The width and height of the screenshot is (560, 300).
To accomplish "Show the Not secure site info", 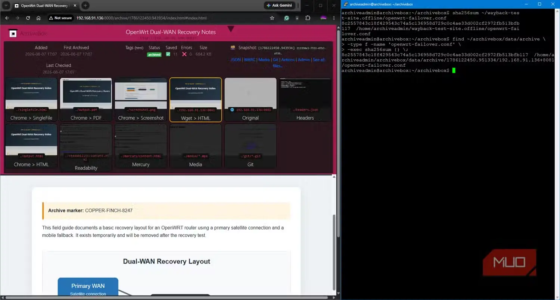I will tap(60, 18).
